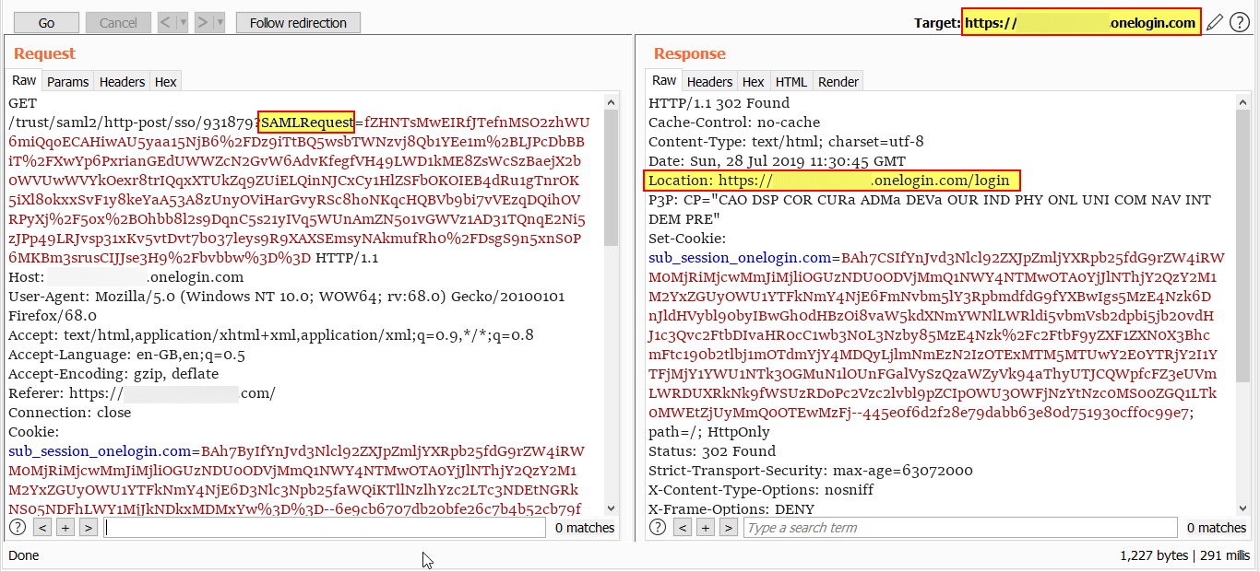
Task: Click the Strict-Transport-Security header line
Action: pyautogui.click(x=811, y=471)
